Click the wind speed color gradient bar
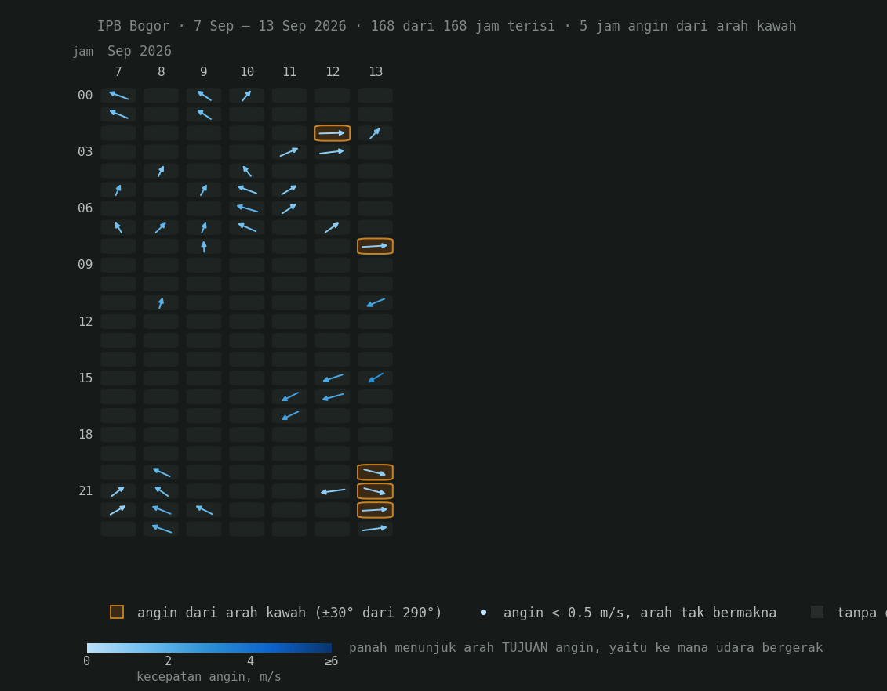Screen dimensions: 887x691 (x=209, y=647)
